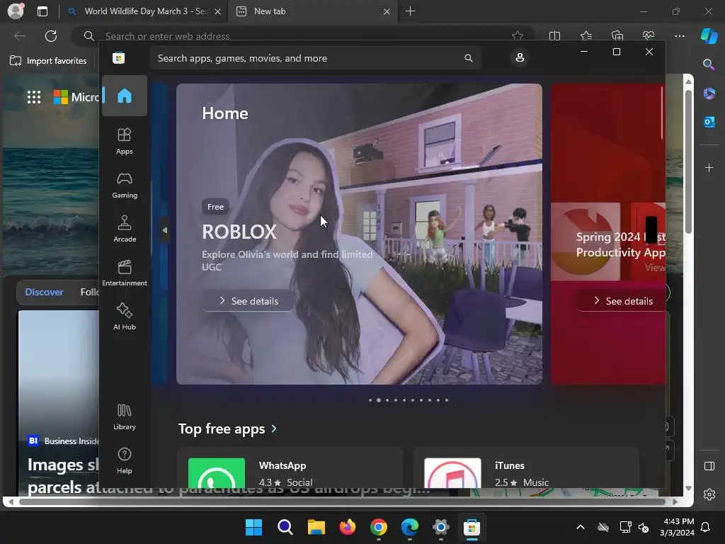Open the Microsoft apps grid launcher
Screen dimensions: 725x544
pyautogui.click(x=34, y=97)
